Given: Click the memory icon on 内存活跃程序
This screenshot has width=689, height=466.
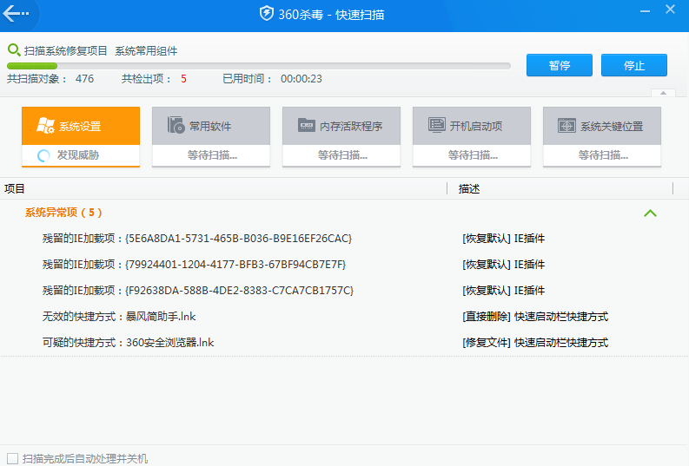Looking at the screenshot, I should [307, 125].
